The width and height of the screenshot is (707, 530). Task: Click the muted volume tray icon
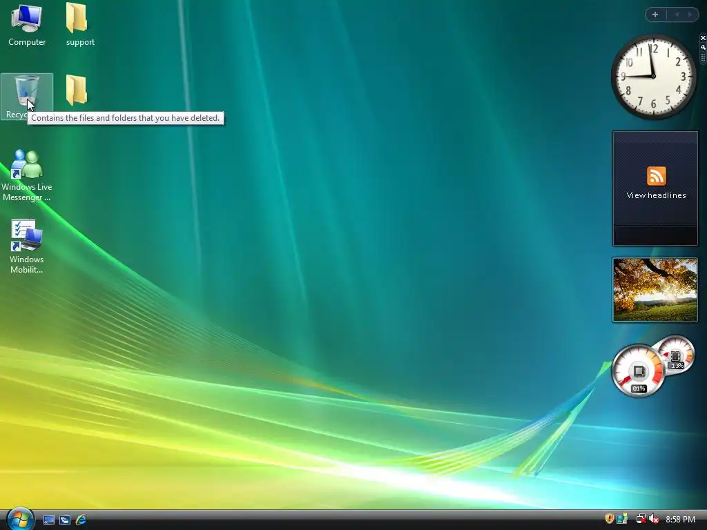654,519
